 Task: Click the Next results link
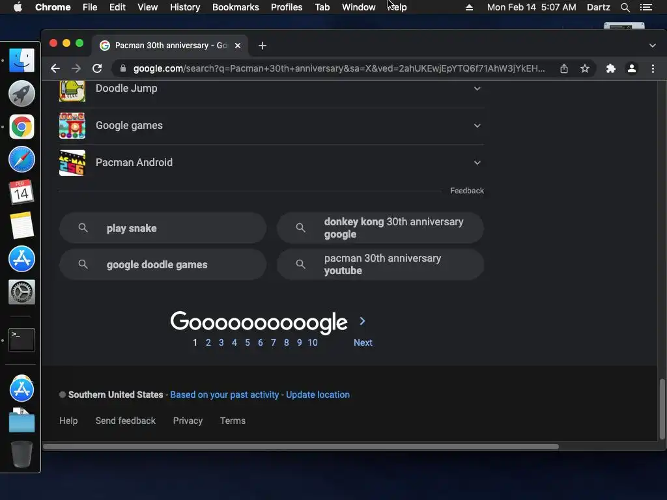pos(363,342)
